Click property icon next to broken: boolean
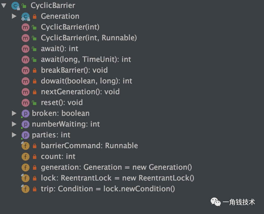The width and height of the screenshot is (264, 214). click(26, 114)
